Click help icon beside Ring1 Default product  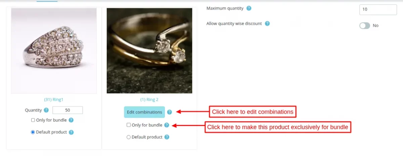click(71, 132)
